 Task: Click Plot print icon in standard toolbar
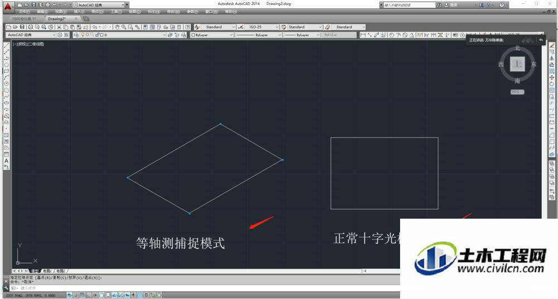click(30, 27)
